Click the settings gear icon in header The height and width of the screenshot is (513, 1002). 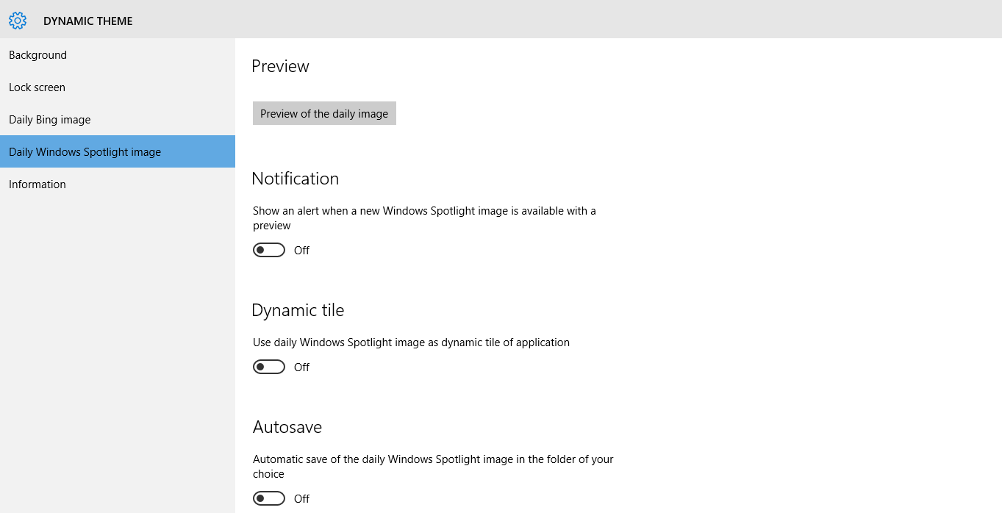18,21
